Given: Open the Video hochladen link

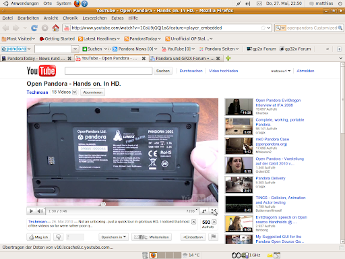Looking at the screenshot, I should point(223,71).
